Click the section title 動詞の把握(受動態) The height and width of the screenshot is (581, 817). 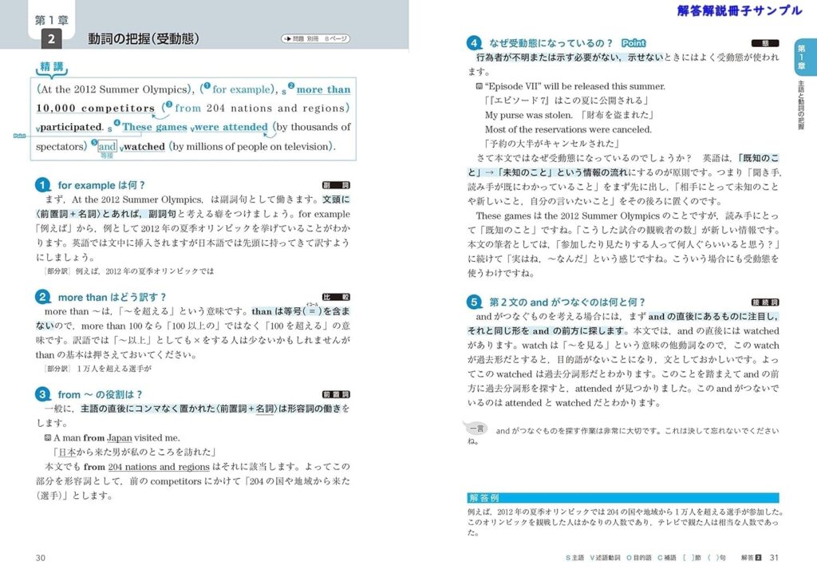tap(144, 38)
